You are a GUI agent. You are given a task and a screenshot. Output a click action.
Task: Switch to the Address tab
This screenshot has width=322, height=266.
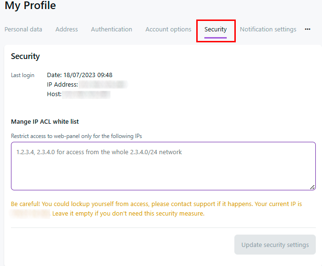67,30
